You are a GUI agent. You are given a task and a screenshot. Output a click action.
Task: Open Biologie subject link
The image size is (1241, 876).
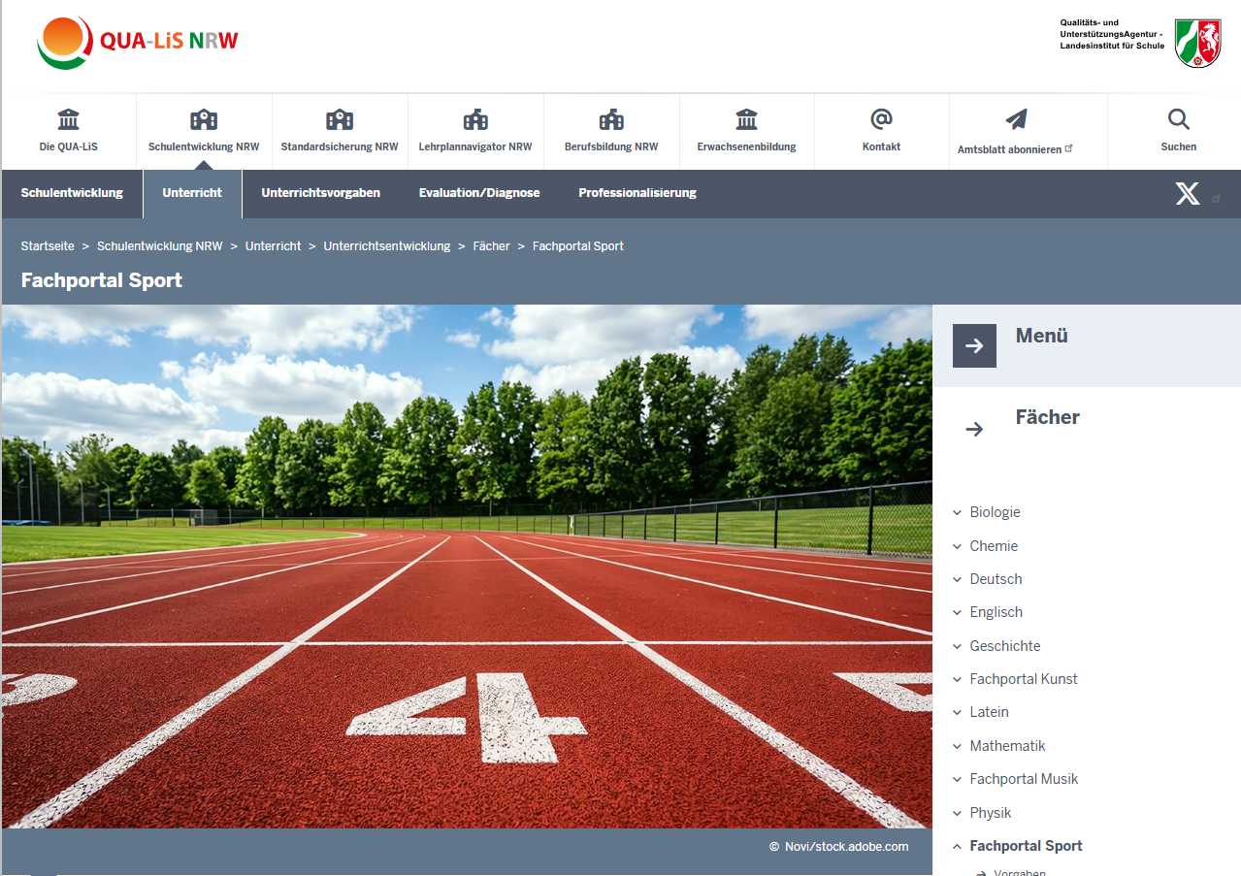tap(995, 512)
